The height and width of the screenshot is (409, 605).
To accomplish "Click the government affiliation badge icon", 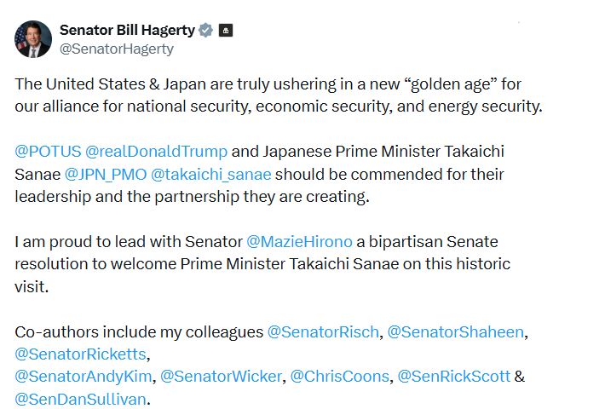I will click(x=226, y=30).
